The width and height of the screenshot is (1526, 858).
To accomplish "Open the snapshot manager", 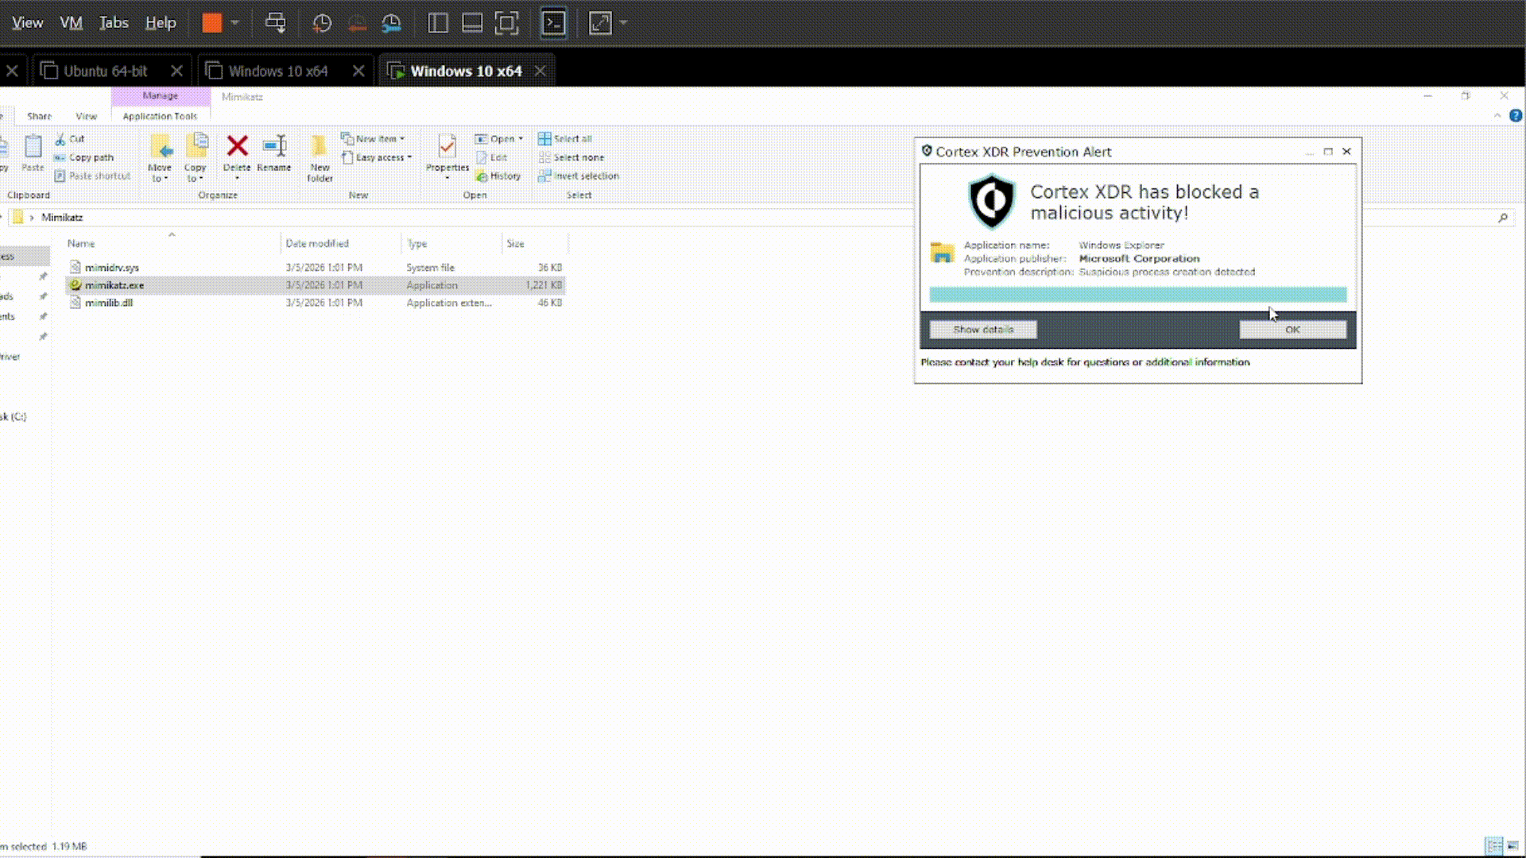I will [392, 23].
